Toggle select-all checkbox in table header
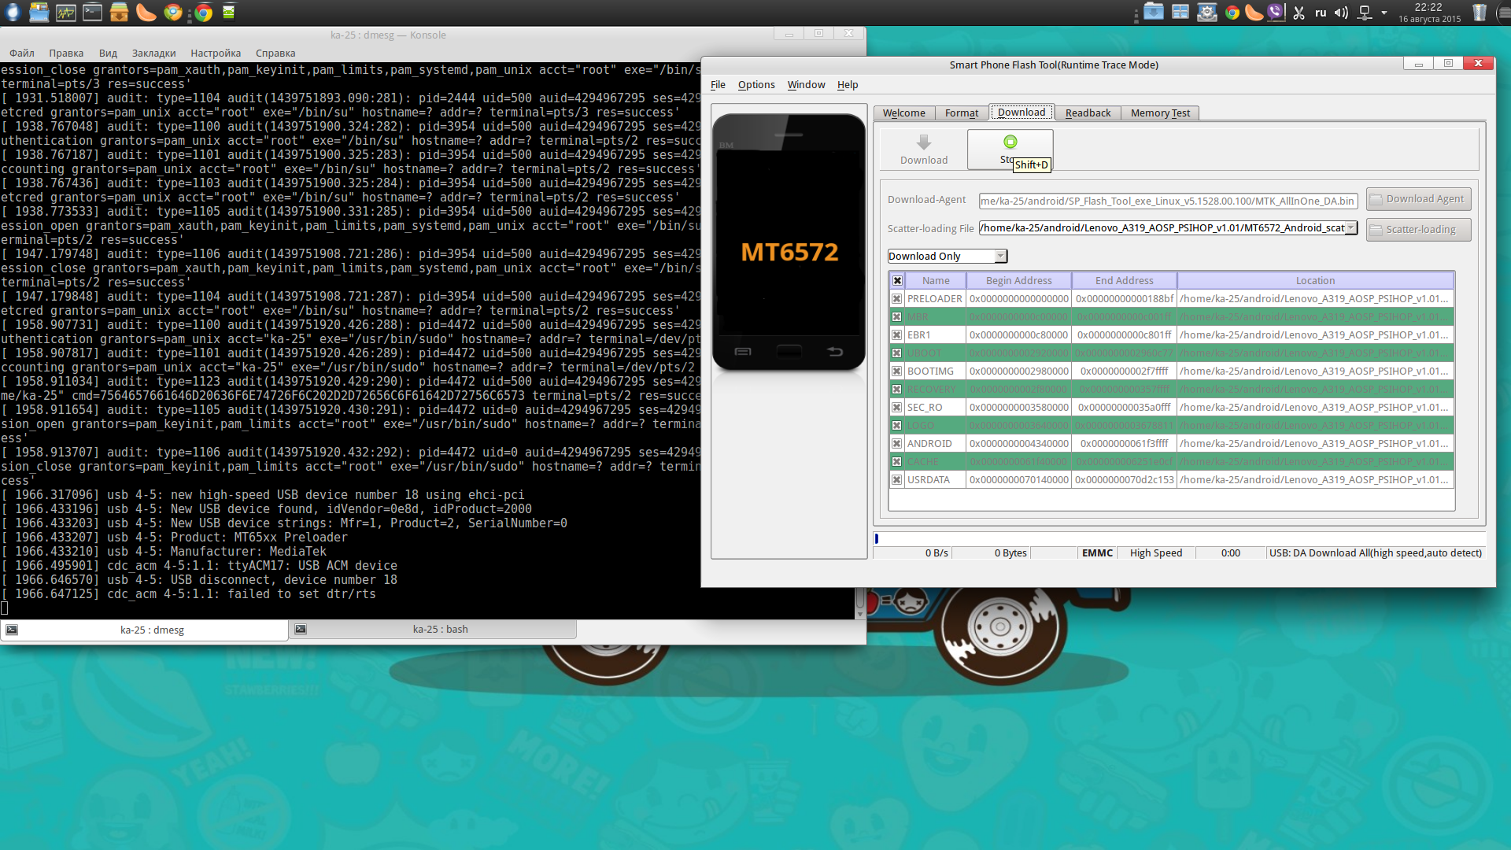 click(896, 281)
